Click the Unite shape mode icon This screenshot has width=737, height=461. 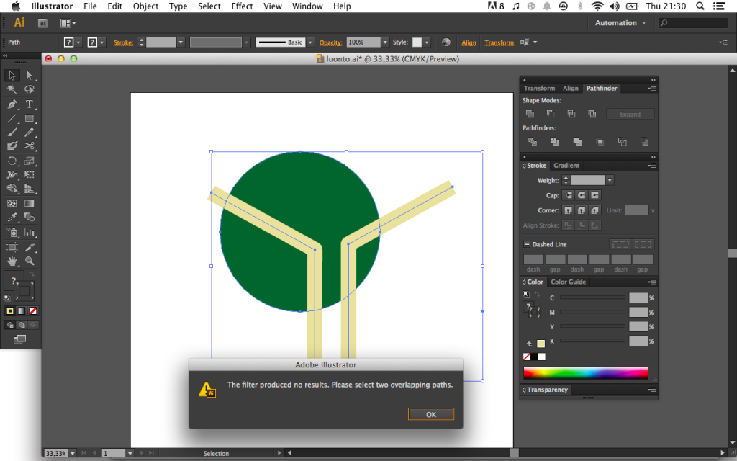coord(530,114)
